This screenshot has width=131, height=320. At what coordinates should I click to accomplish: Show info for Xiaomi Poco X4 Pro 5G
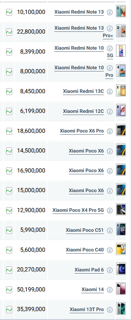pos(110,210)
